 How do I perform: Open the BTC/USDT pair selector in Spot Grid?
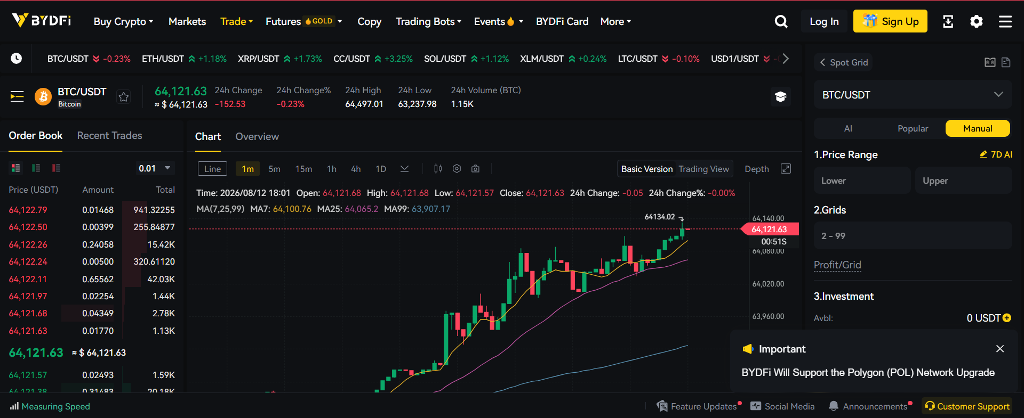913,95
